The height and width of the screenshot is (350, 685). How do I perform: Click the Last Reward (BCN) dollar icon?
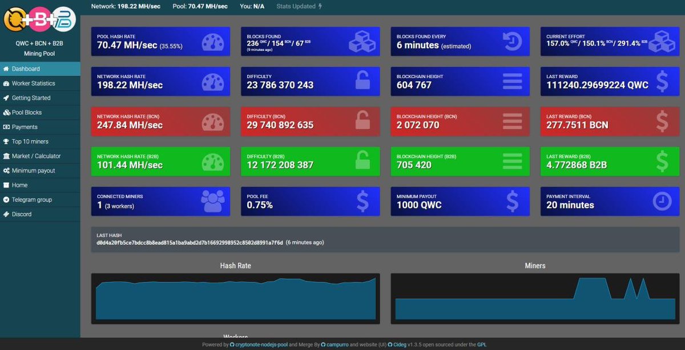point(662,122)
